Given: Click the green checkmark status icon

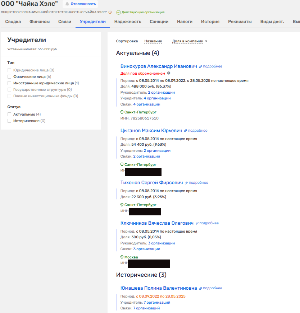Looking at the screenshot, I should click(x=118, y=12).
